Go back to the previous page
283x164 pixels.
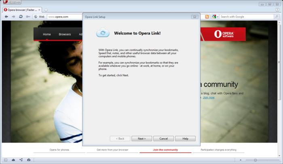(x=6, y=17)
